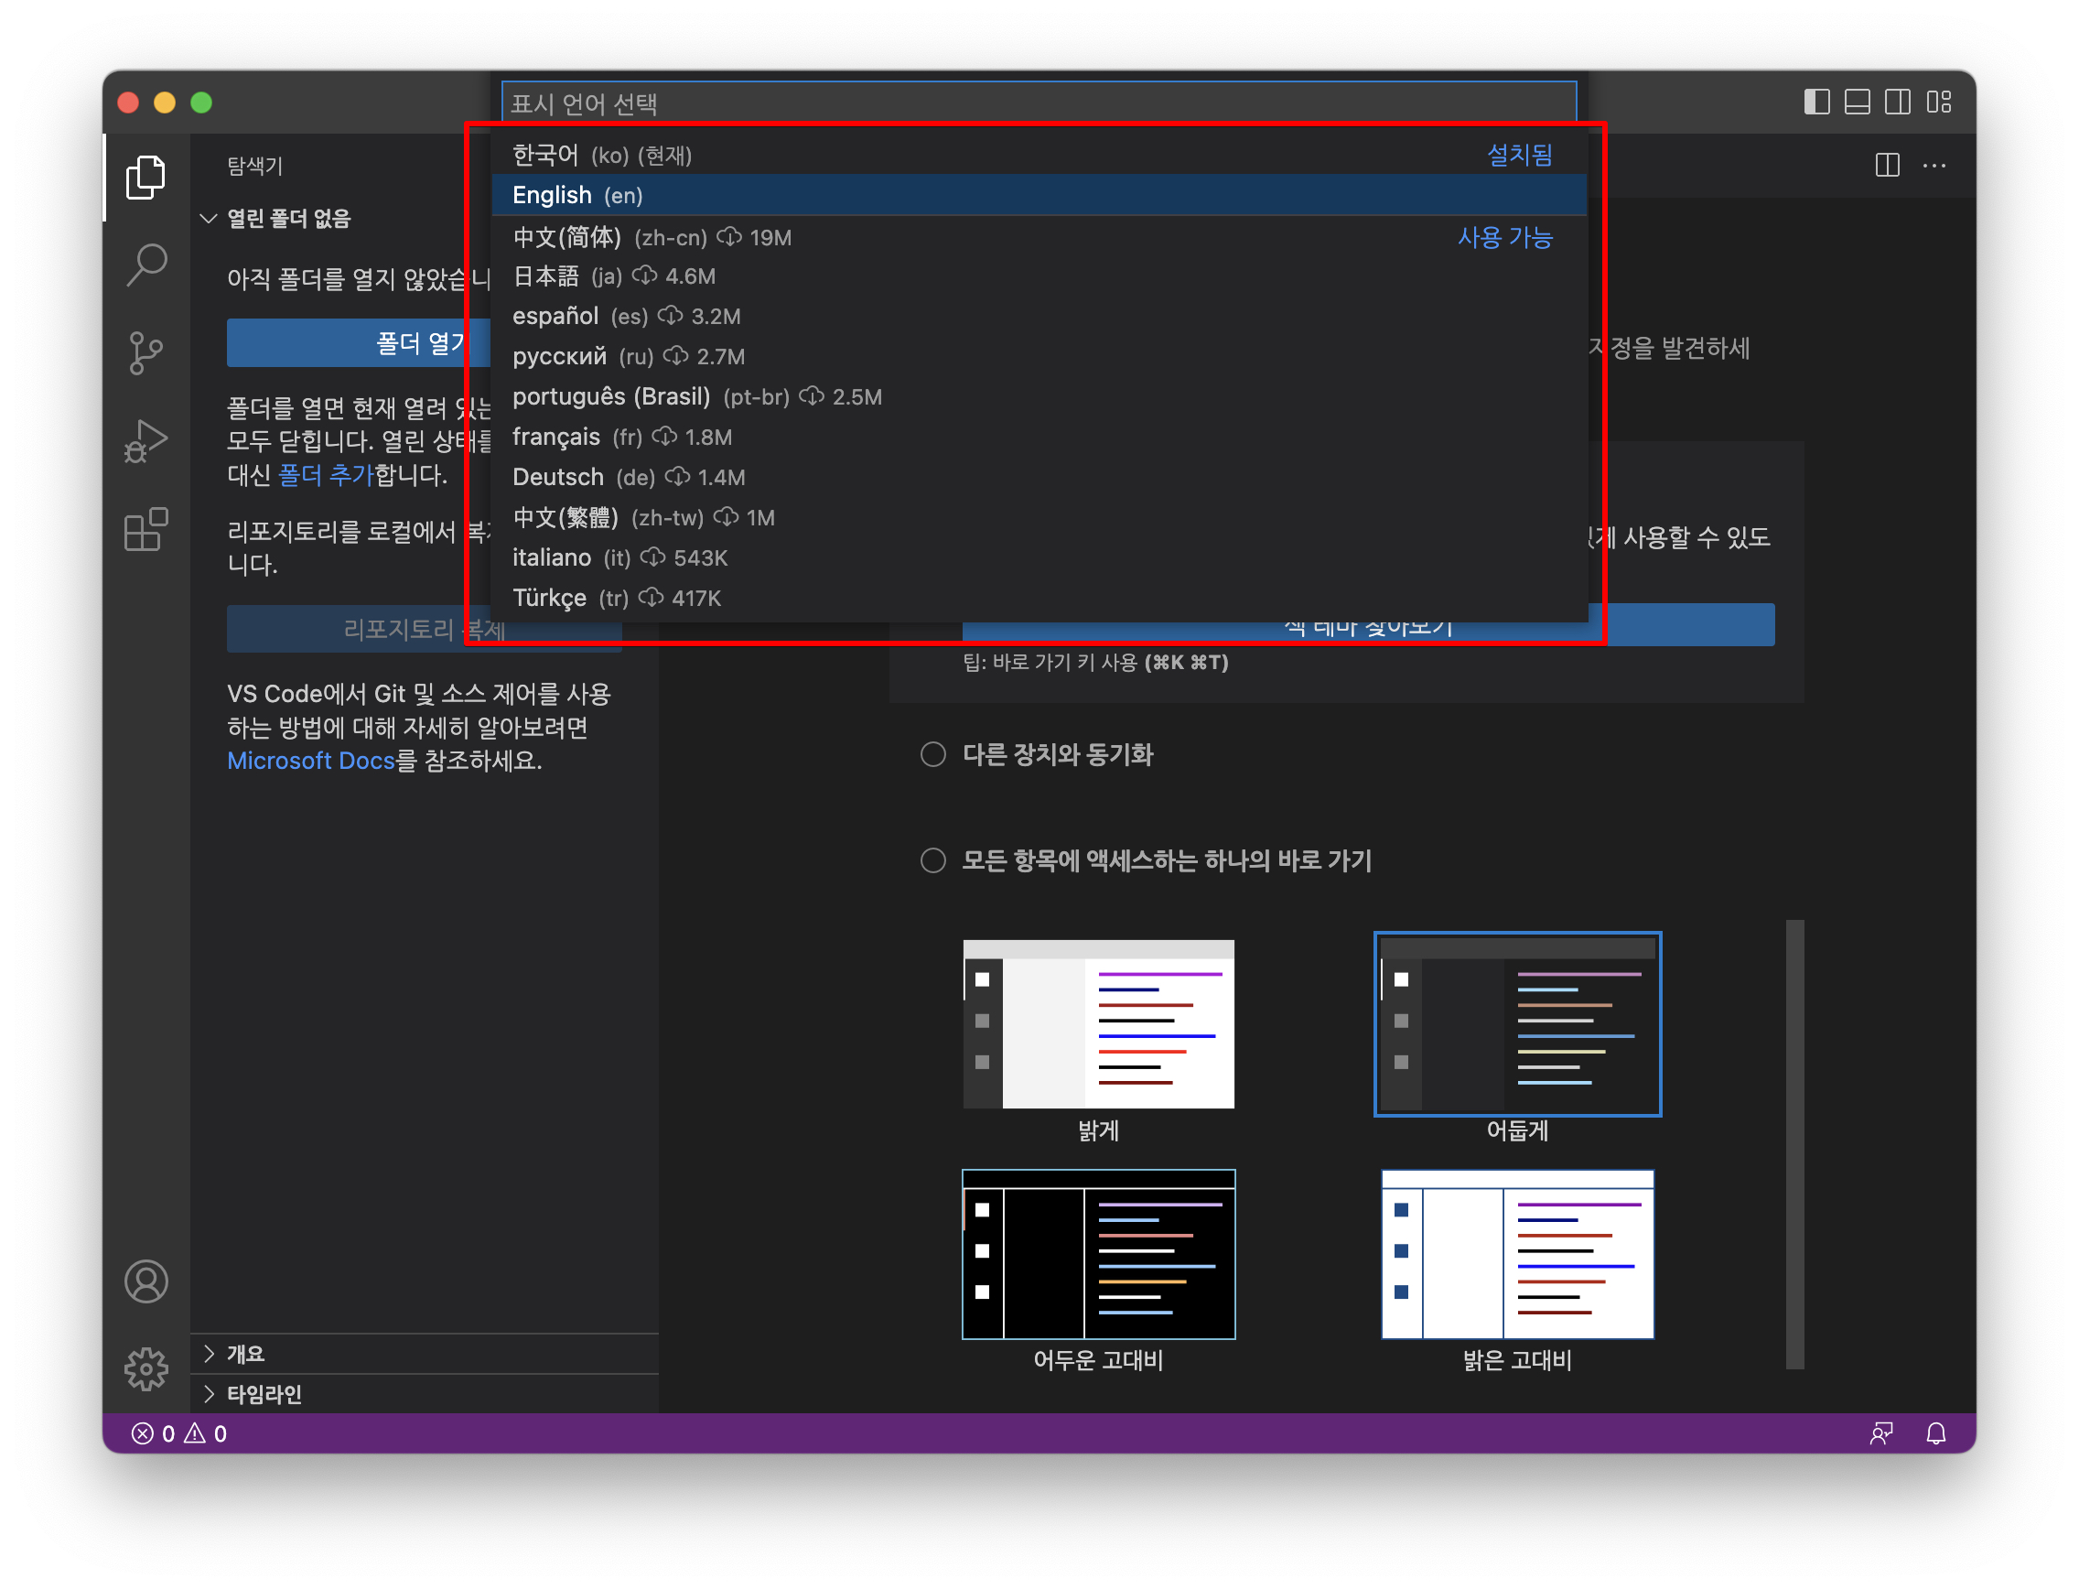Viewport: 2079px width, 1589px height.
Task: Toggle the primary sidebar layout icon
Action: (x=1816, y=103)
